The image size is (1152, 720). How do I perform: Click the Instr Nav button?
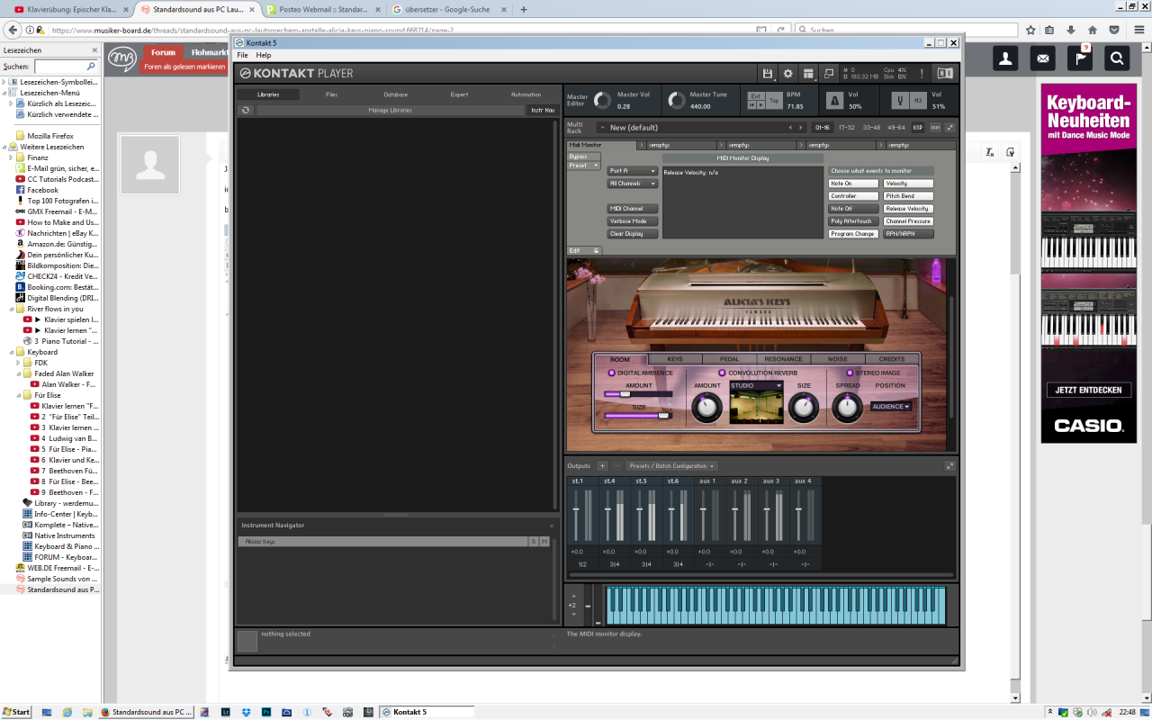click(x=543, y=110)
